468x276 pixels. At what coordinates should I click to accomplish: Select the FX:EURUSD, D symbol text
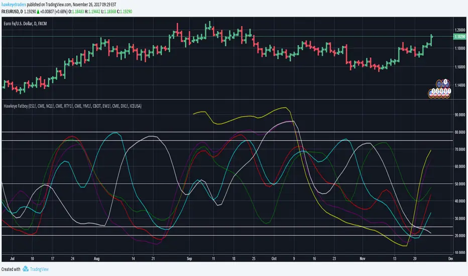tap(12, 12)
